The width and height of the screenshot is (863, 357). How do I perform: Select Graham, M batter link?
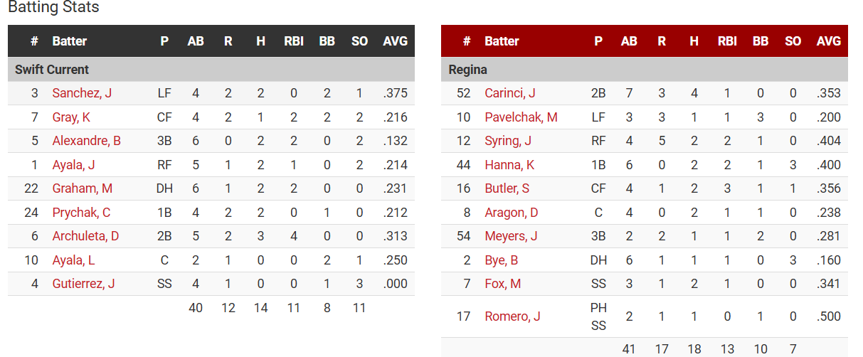(x=83, y=188)
